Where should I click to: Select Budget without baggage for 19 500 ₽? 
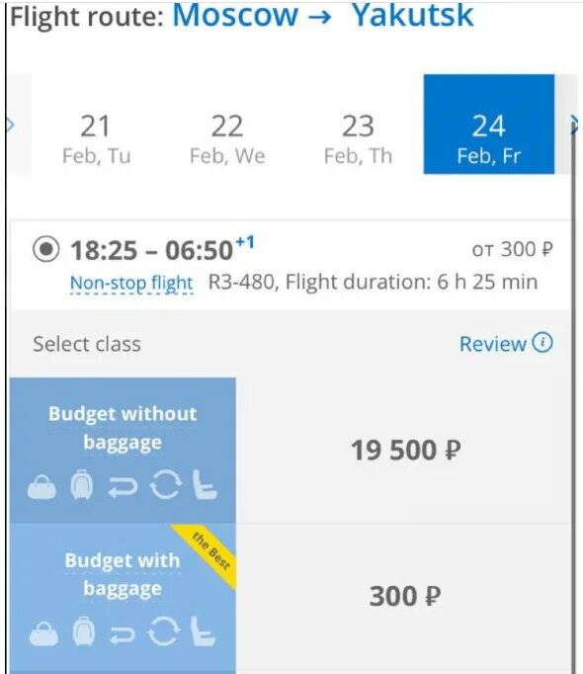[x=291, y=450]
